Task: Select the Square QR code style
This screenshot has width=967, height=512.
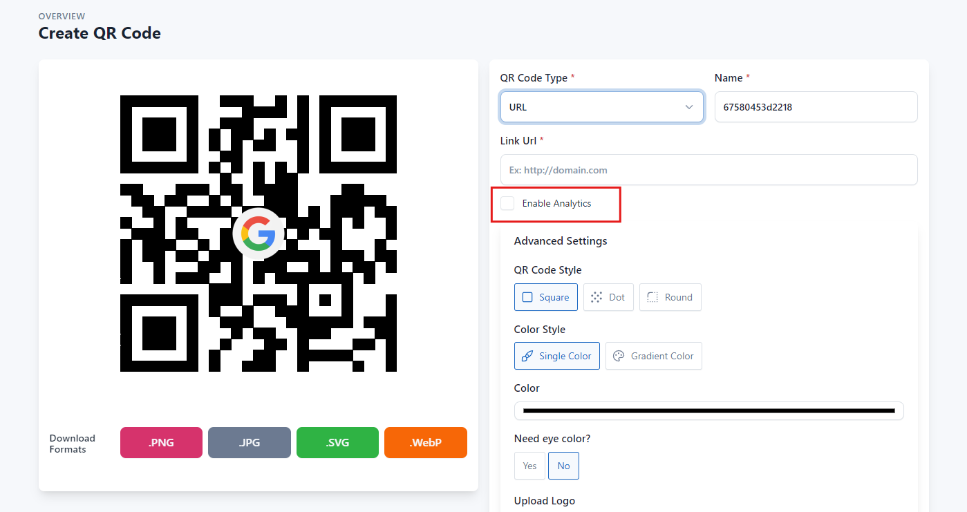Action: click(546, 297)
